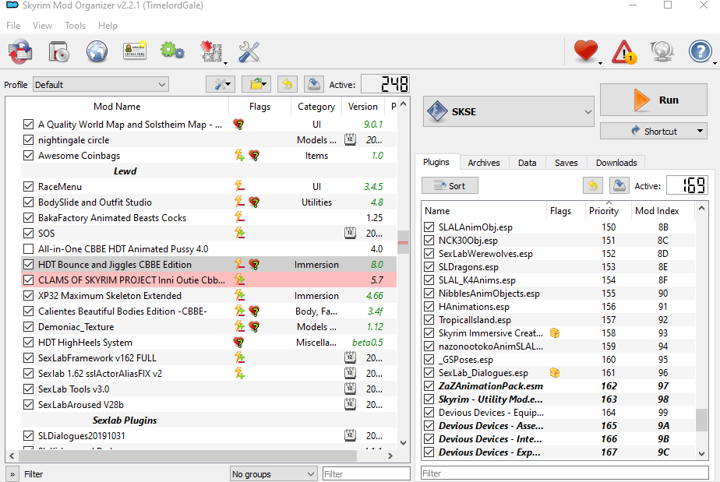Click the Install Mod from archive icon

point(58,51)
